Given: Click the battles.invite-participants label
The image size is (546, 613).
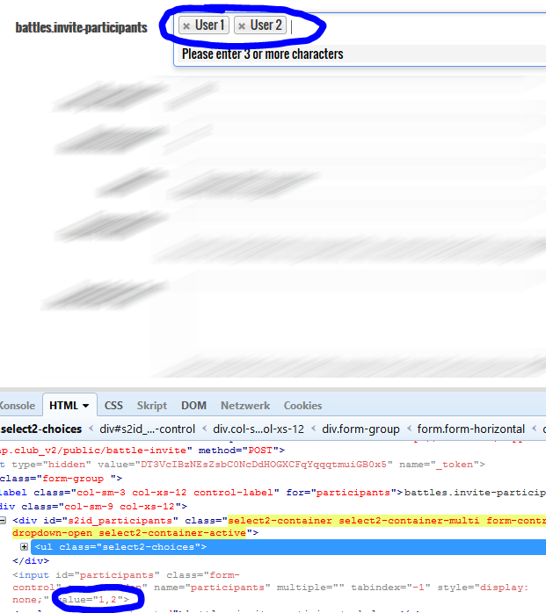Looking at the screenshot, I should coord(81,27).
